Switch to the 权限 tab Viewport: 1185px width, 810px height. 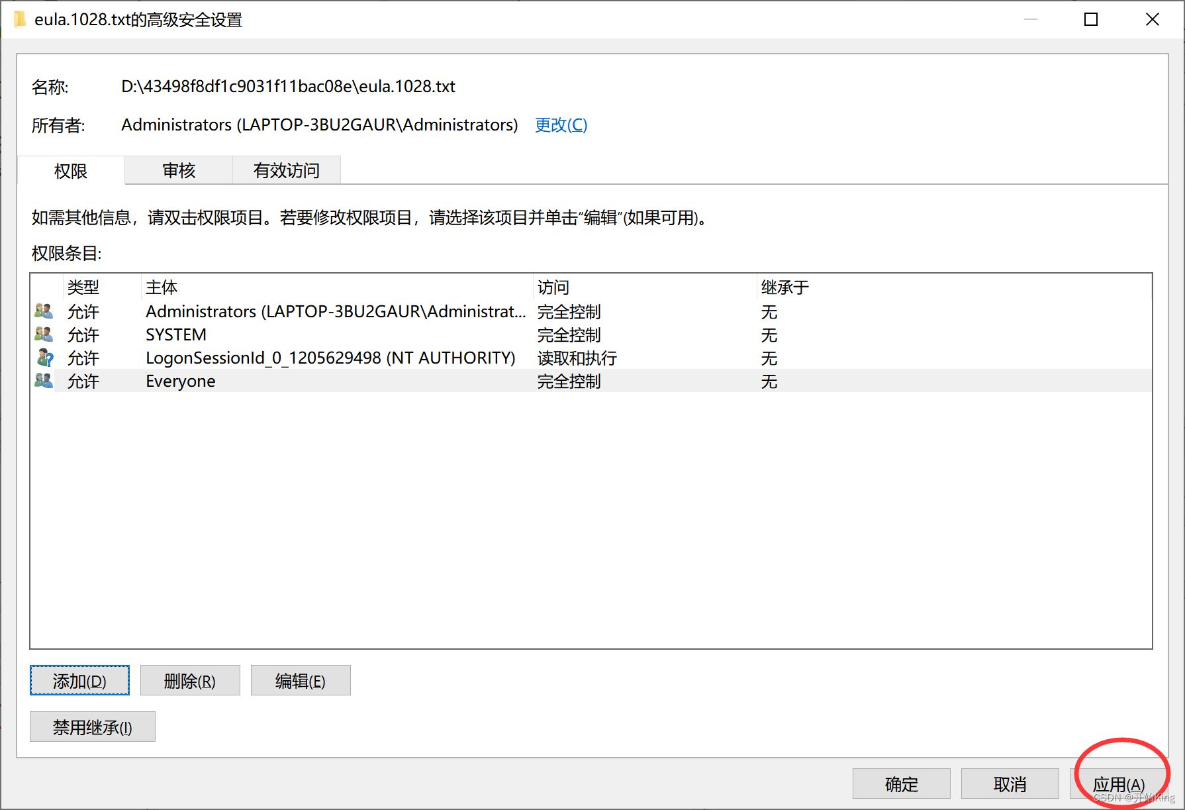coord(71,171)
